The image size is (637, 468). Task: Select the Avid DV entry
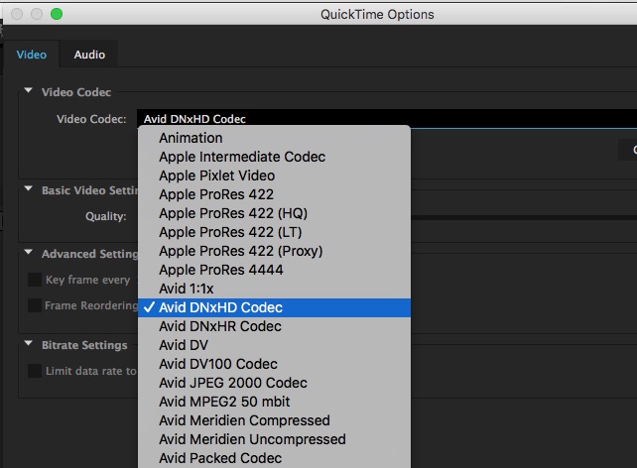click(x=274, y=345)
